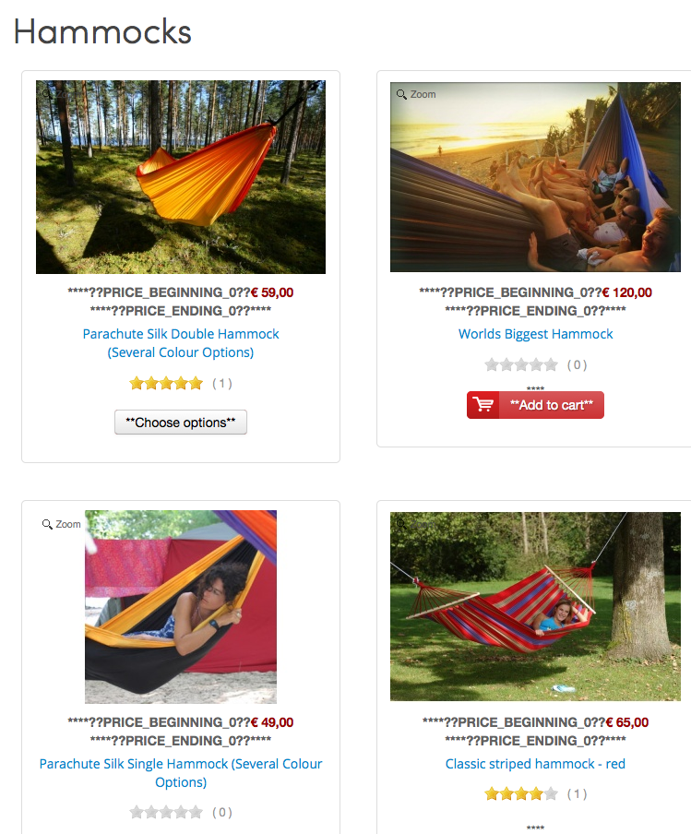
Task: Click gold star rating of Parachute Silk Double Hammock
Action: click(x=166, y=383)
